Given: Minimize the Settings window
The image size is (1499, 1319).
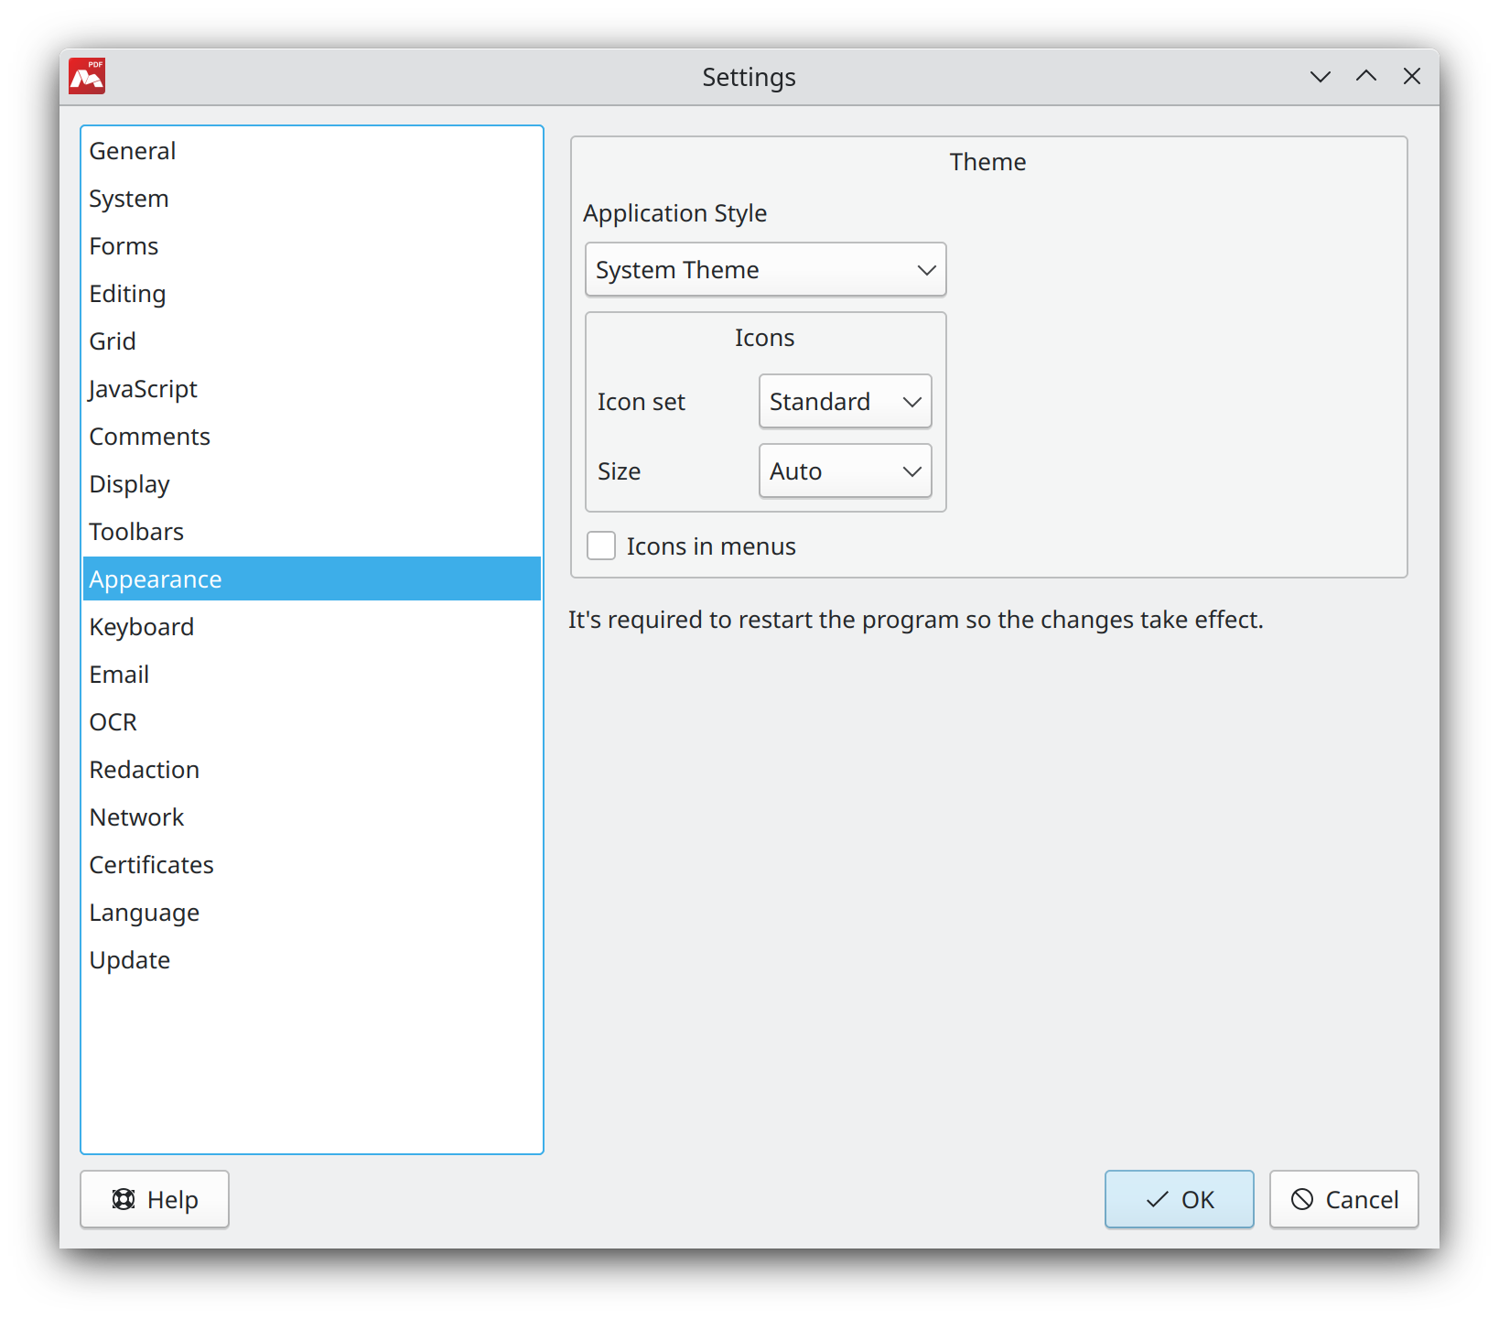Looking at the screenshot, I should click(x=1320, y=76).
